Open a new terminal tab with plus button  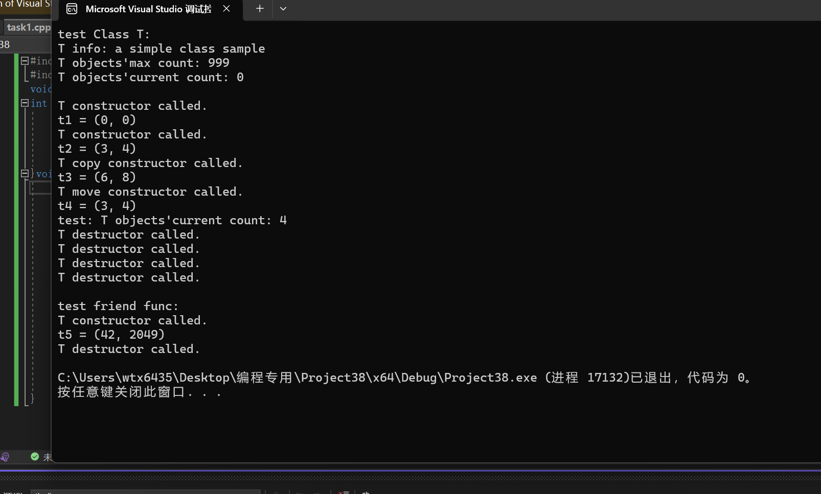pyautogui.click(x=260, y=9)
